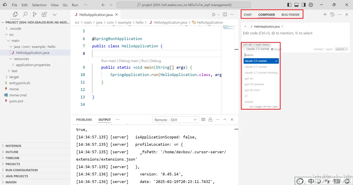This screenshot has height=185, width=353.
Task: Open the Source Control view icon
Action: click(x=35, y=14)
